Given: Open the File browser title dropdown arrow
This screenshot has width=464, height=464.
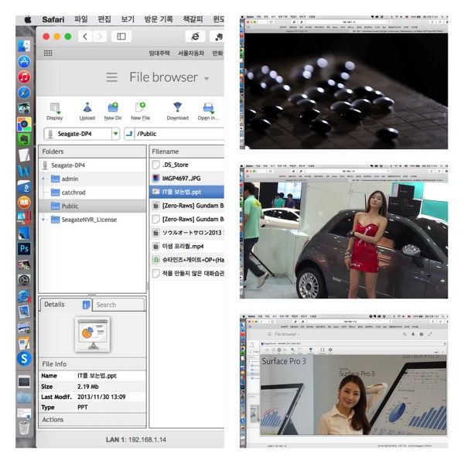Looking at the screenshot, I should [206, 78].
